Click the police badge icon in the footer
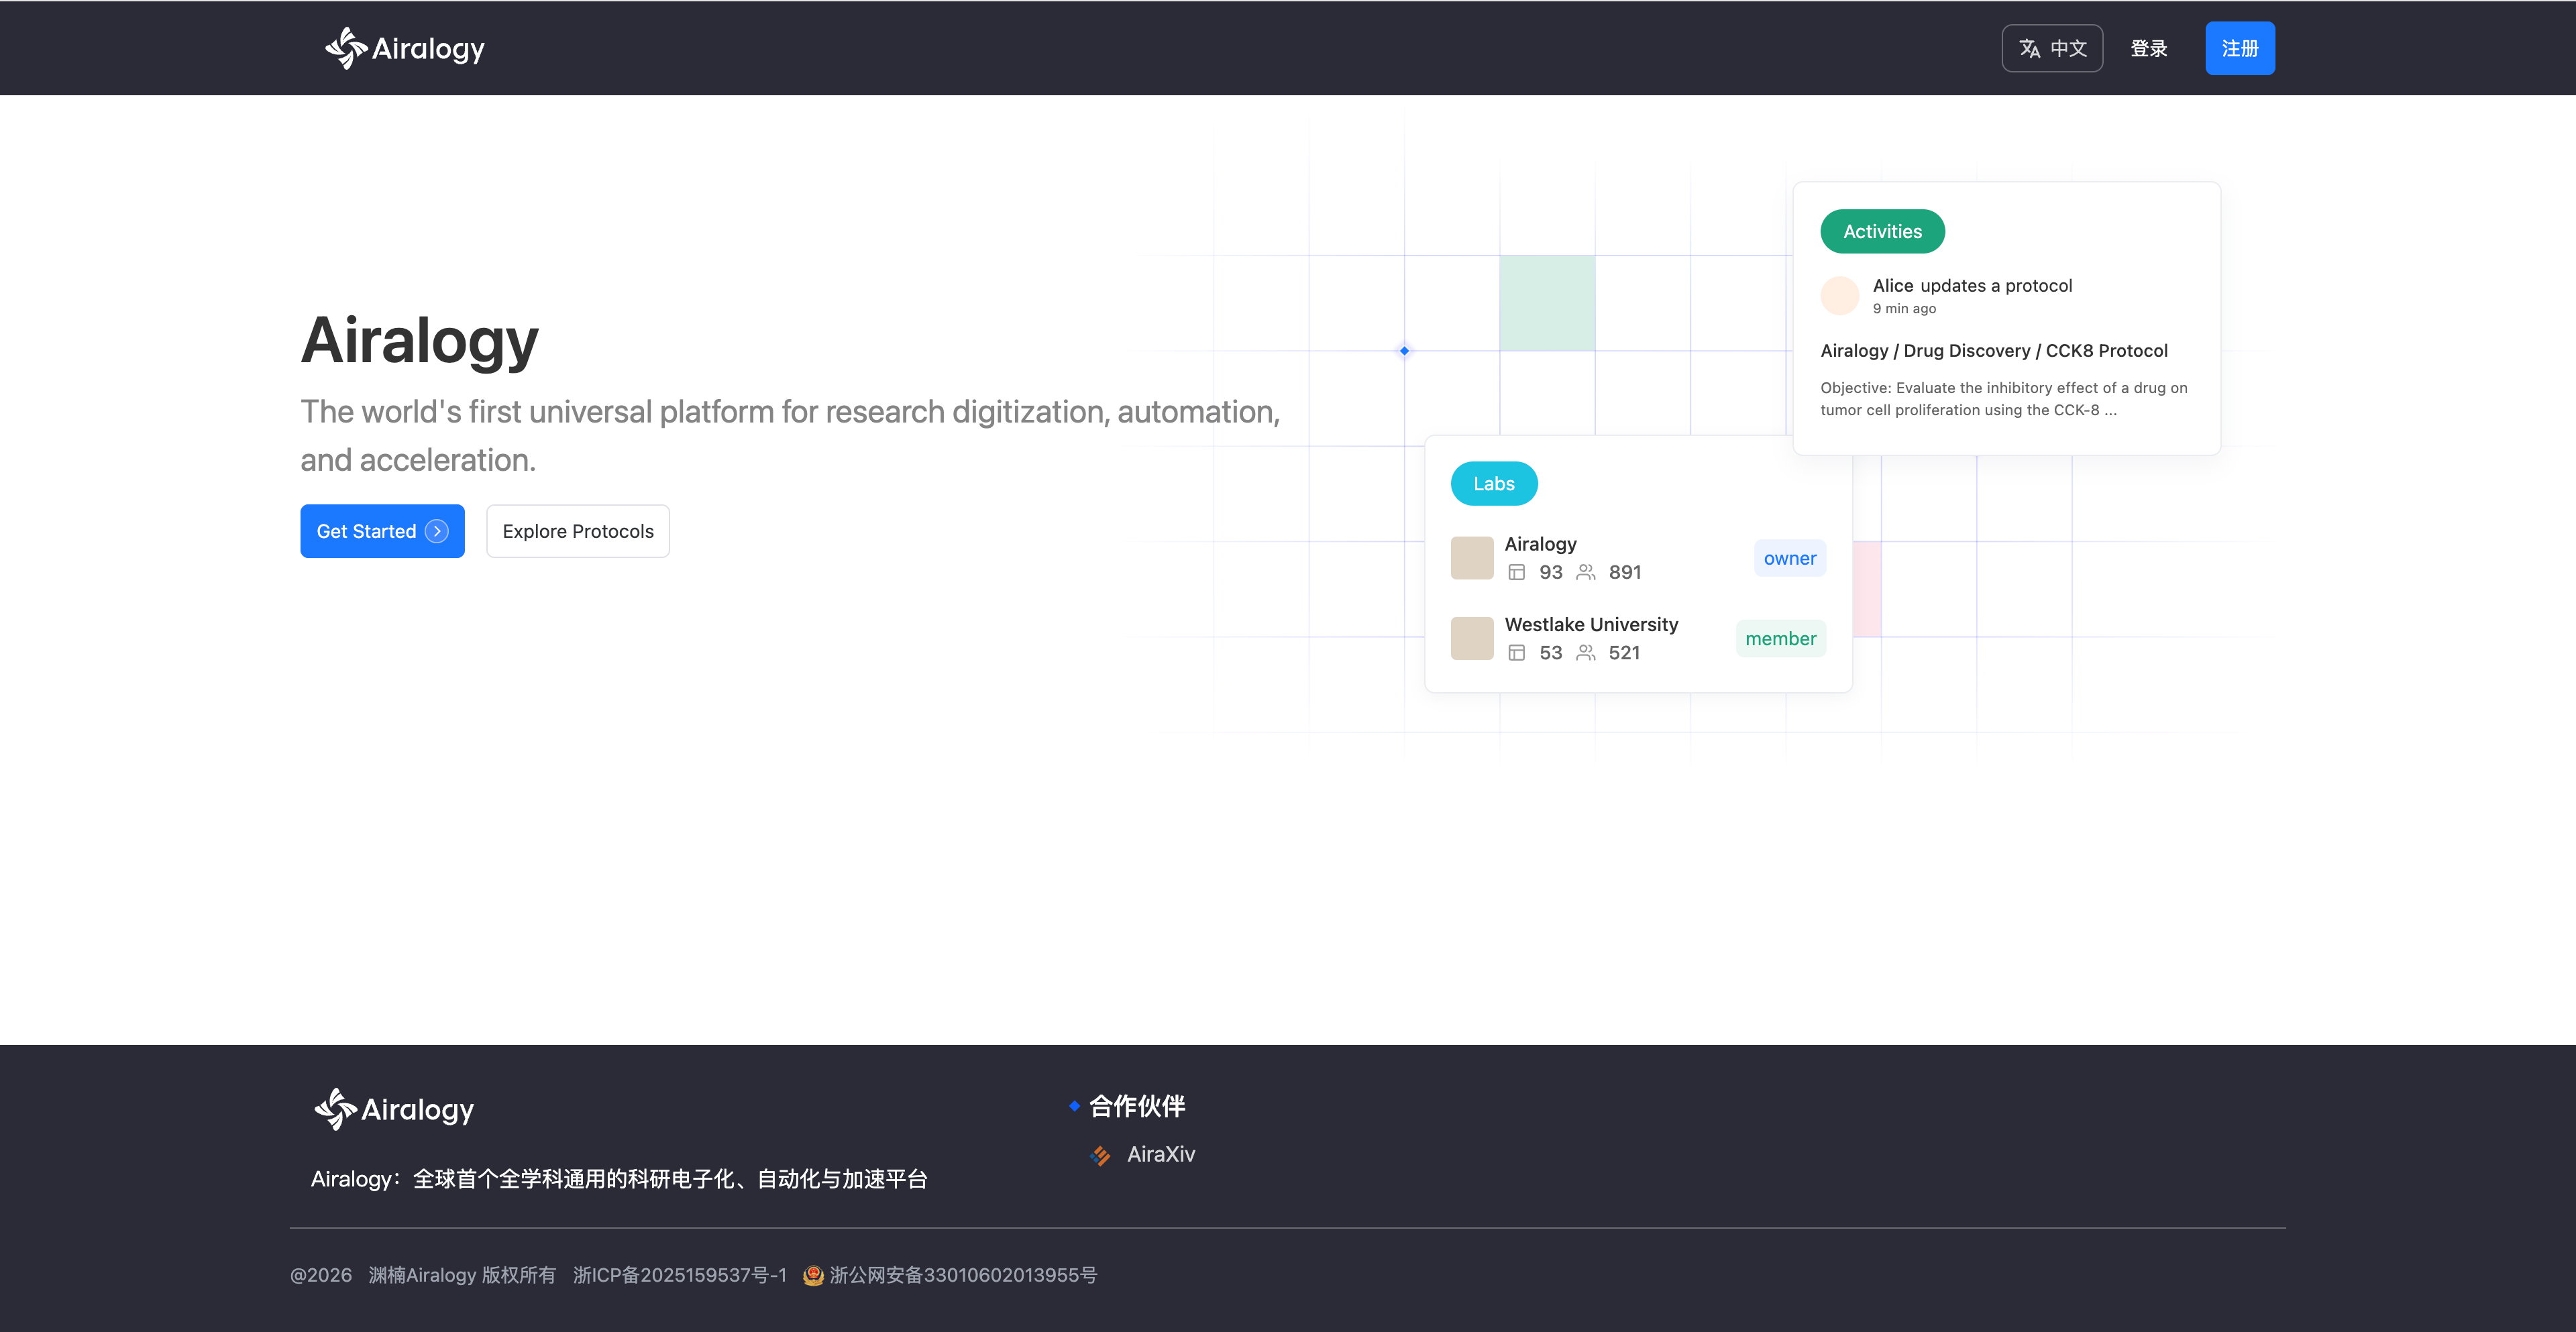Screen dimensions: 2576x1332 [814, 1275]
